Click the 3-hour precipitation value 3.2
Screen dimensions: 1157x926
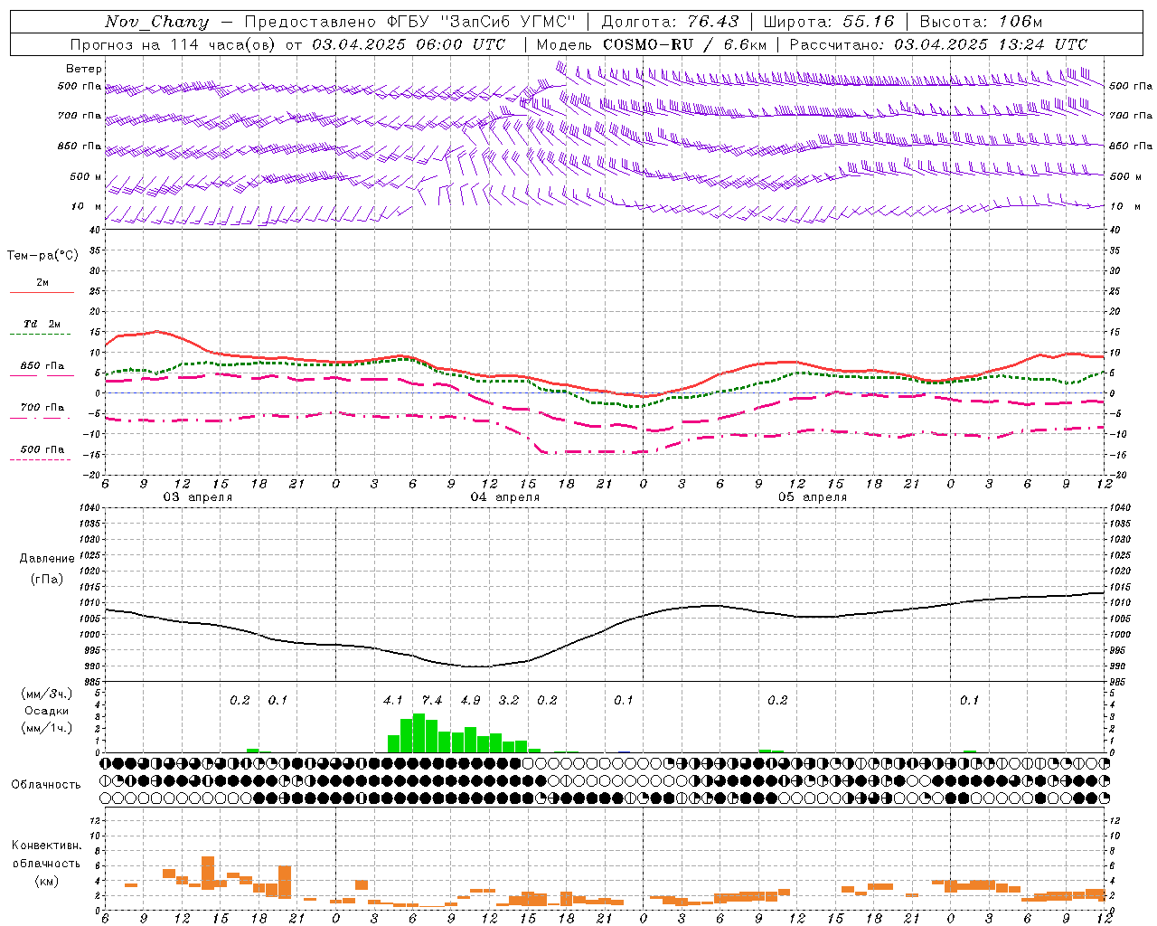[509, 700]
